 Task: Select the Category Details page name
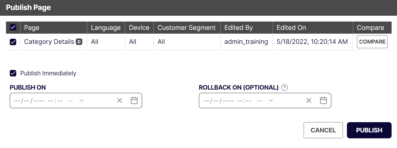tap(49, 42)
